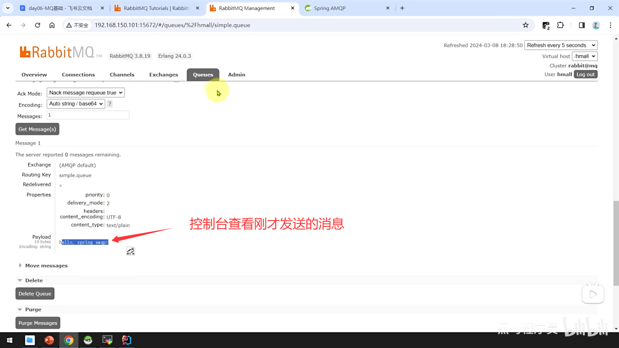Collapse the Purge section

(33, 309)
